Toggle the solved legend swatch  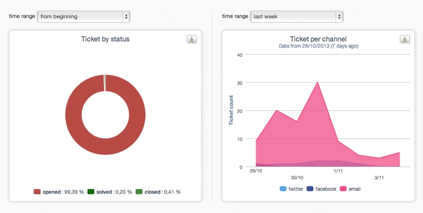pyautogui.click(x=91, y=192)
